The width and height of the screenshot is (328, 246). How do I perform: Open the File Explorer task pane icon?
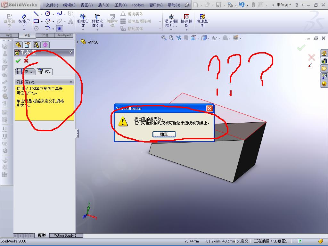(324, 69)
